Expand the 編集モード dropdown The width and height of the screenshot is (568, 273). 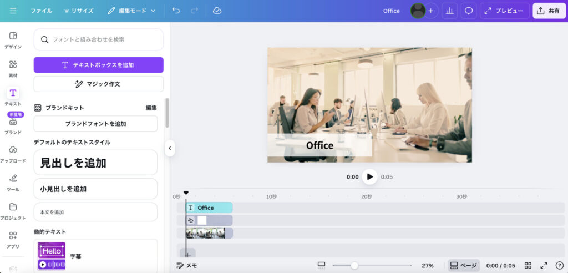131,11
